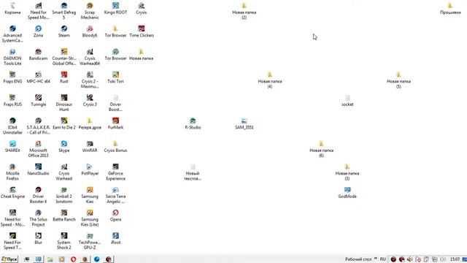Launch S.T.A.L.K.E.R. Call of Pripyat icon
467x263 pixels.
point(38,126)
